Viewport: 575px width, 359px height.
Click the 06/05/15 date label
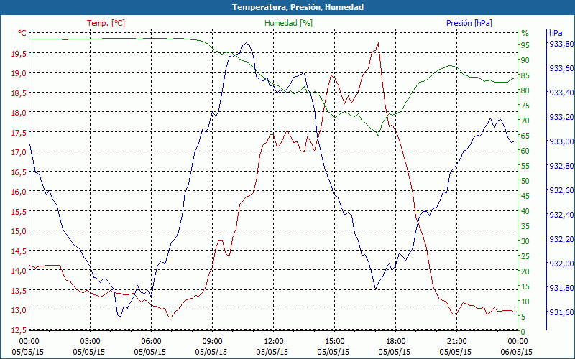518,352
